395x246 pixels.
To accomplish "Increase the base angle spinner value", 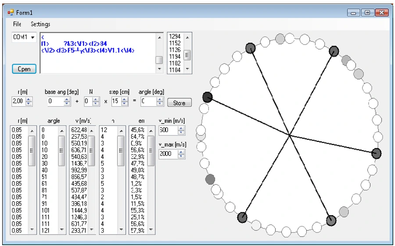I will coord(67,100).
